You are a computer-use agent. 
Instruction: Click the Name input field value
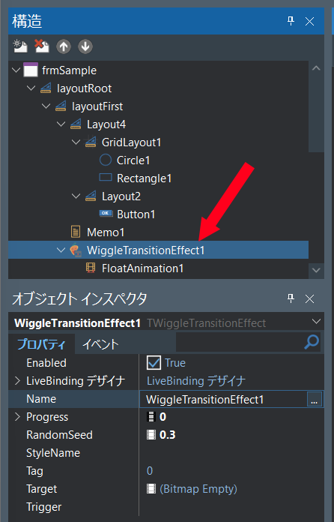[x=223, y=399]
